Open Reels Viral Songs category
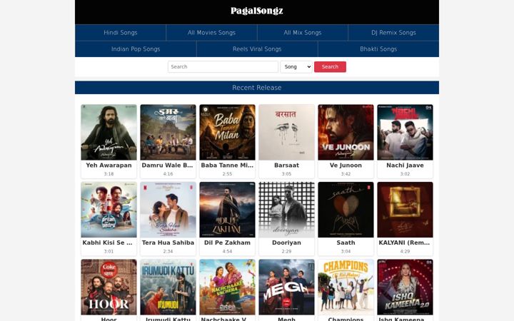Image resolution: width=514 pixels, height=321 pixels. pyautogui.click(x=257, y=49)
